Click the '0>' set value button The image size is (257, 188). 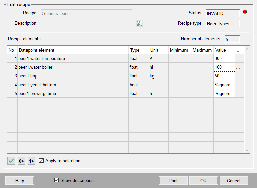click(21, 161)
